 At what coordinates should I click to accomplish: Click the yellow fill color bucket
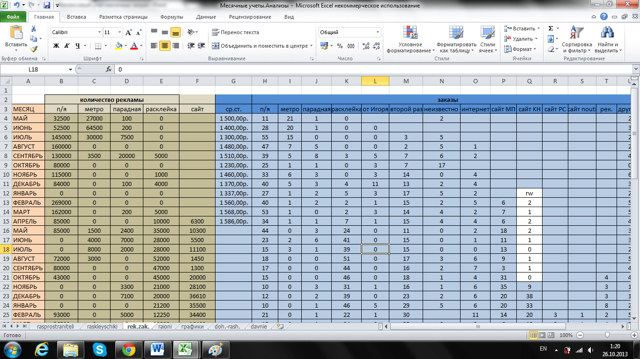[119, 46]
